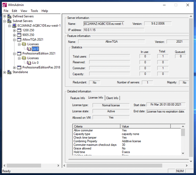Image resolution: width=196 pixels, height=175 pixels.
Task: Click the Value column header
Action: pyautogui.click(x=145, y=126)
